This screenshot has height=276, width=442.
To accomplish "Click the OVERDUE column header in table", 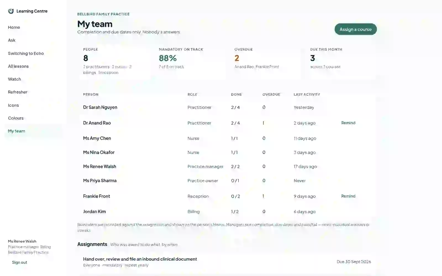I will pyautogui.click(x=271, y=94).
